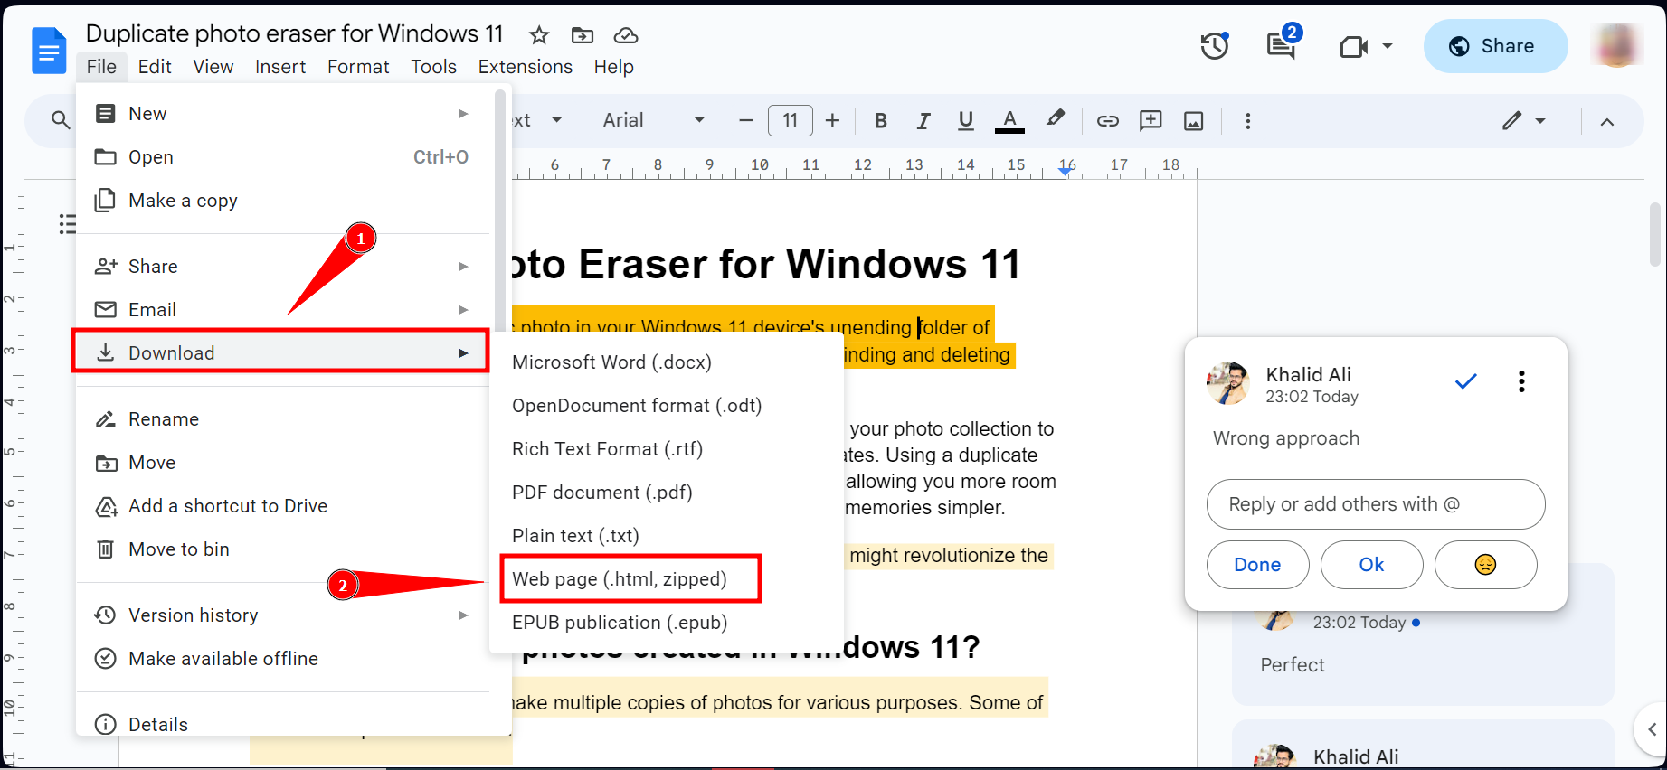Check cloud save status icon
Viewport: 1667px width, 770px height.
(x=626, y=35)
